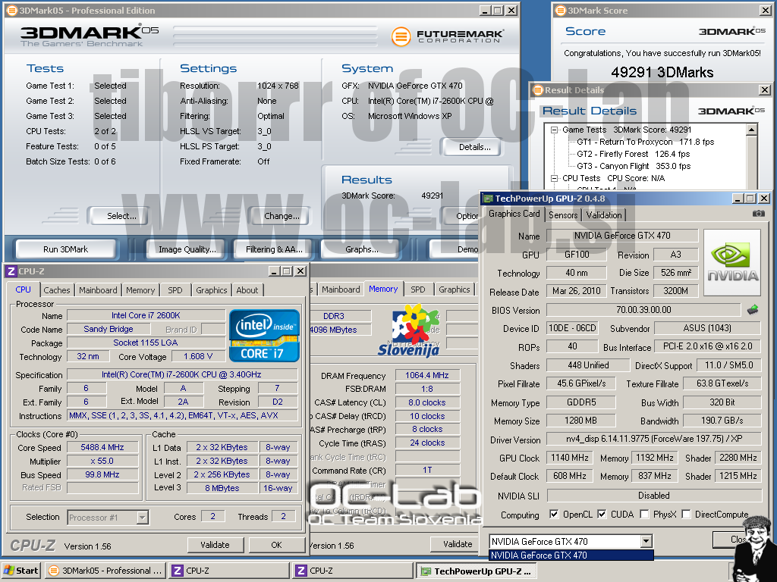777x582 pixels.
Task: Click the GPU Clock 1140 MHz field
Action: [570, 458]
